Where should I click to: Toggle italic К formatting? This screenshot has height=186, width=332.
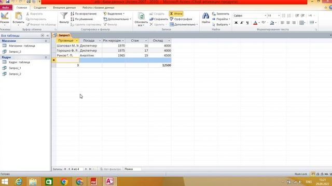coord(242,23)
